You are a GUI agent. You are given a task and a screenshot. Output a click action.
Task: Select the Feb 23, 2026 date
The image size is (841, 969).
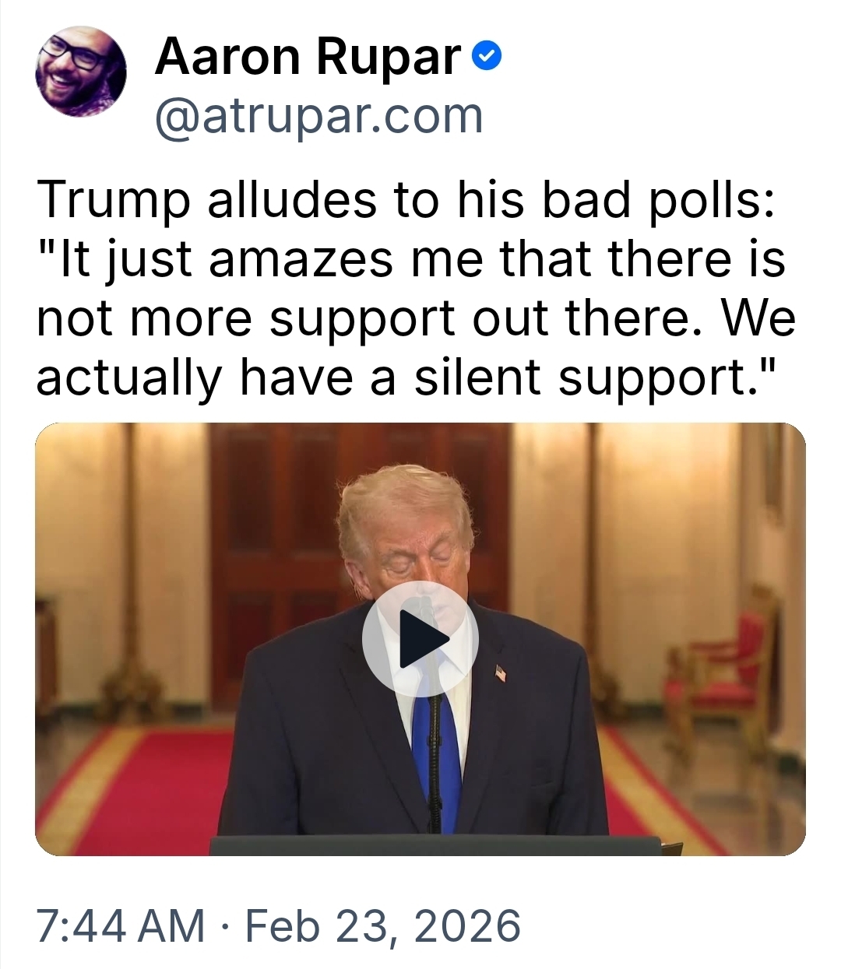[x=382, y=926]
